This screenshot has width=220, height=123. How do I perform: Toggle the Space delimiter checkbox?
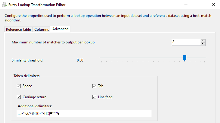point(19,86)
